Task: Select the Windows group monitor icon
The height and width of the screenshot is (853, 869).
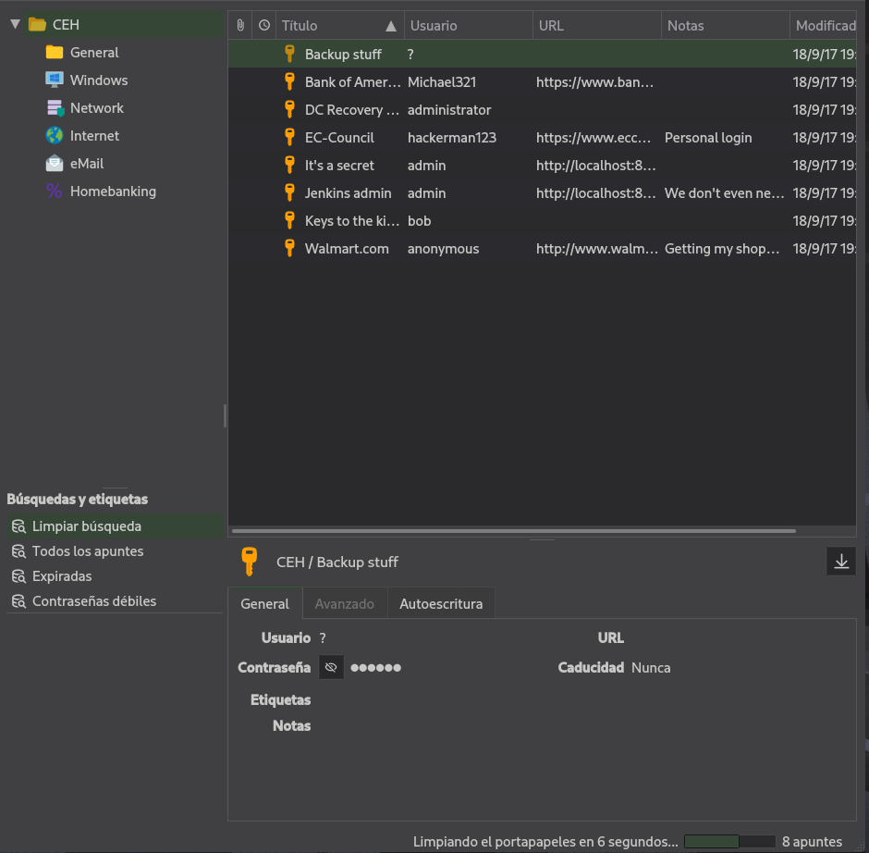Action: pyautogui.click(x=55, y=80)
